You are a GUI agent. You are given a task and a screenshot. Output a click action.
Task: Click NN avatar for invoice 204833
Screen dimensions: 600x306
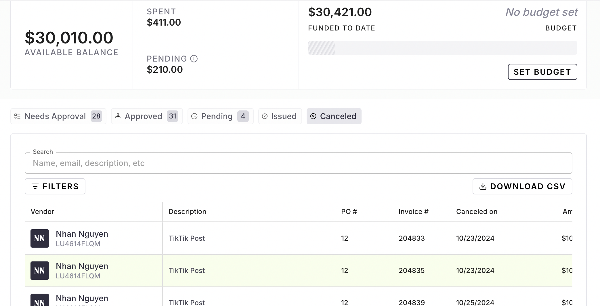point(40,238)
